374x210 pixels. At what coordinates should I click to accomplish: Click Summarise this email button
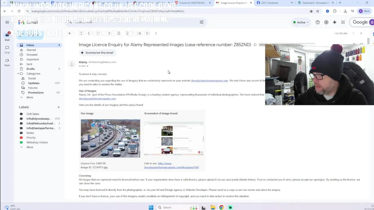coord(97,53)
